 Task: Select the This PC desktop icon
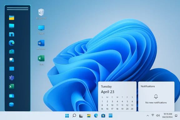[x=41, y=28]
